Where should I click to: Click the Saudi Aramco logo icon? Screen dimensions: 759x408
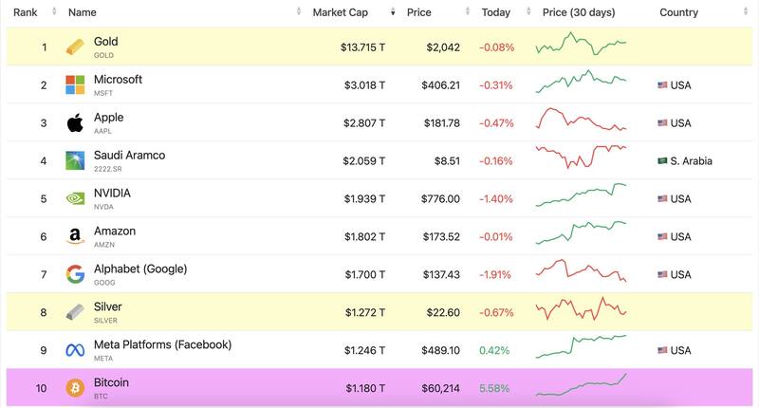click(75, 161)
